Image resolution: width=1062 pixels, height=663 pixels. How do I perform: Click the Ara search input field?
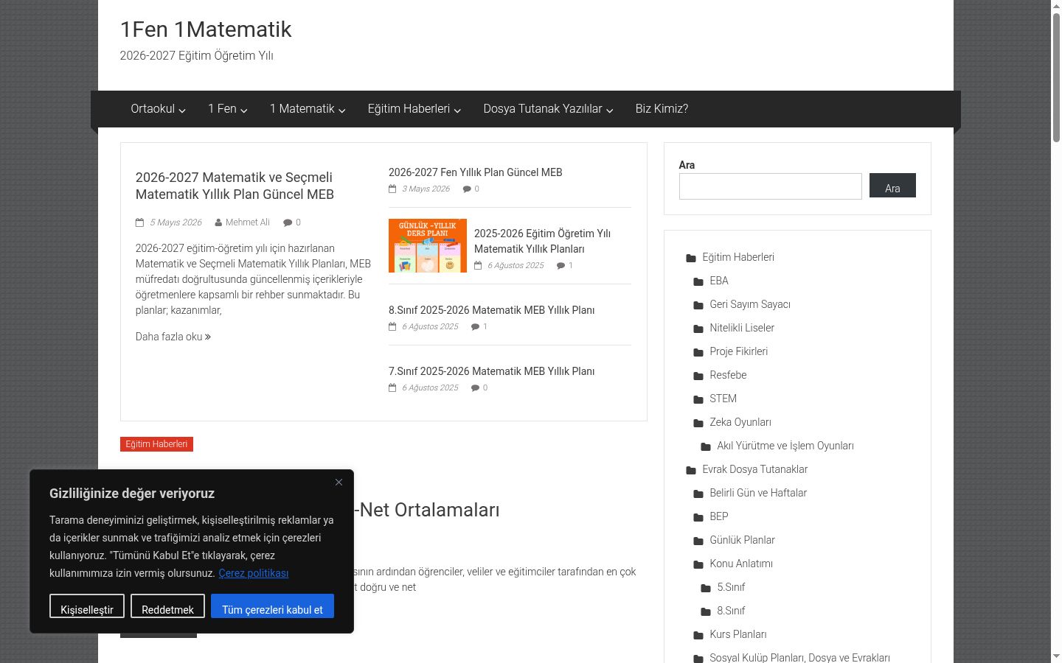770,186
